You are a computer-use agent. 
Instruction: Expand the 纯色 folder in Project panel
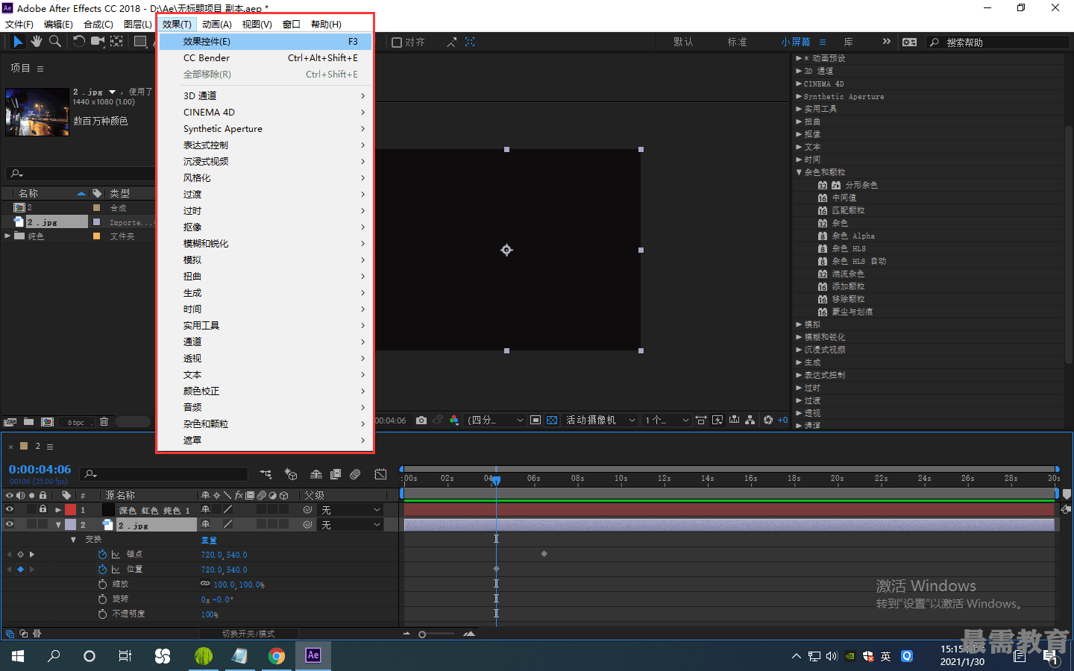click(x=8, y=236)
